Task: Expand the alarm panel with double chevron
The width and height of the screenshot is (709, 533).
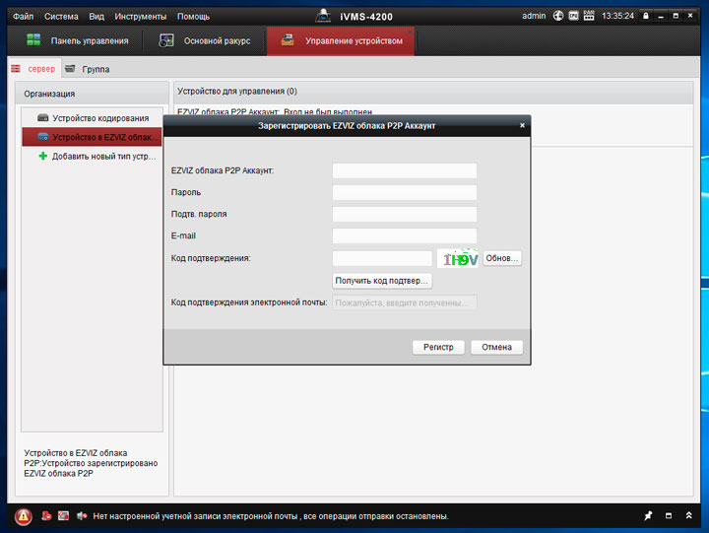Action: [688, 516]
